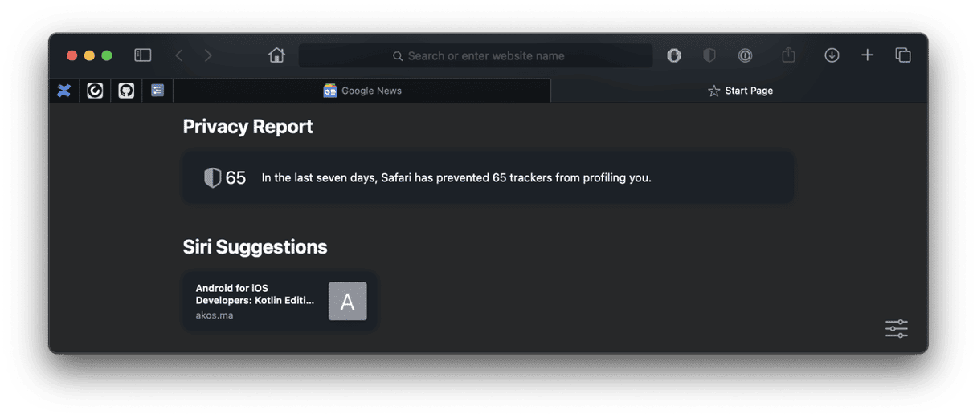Screen dimensions: 977x418
Task: Click the search or website address field
Action: pyautogui.click(x=476, y=56)
